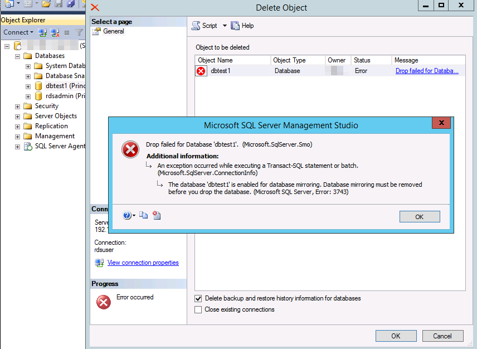The height and width of the screenshot is (349, 477).
Task: Click the dbtest1 database cylinder icon
Action: coord(38,86)
